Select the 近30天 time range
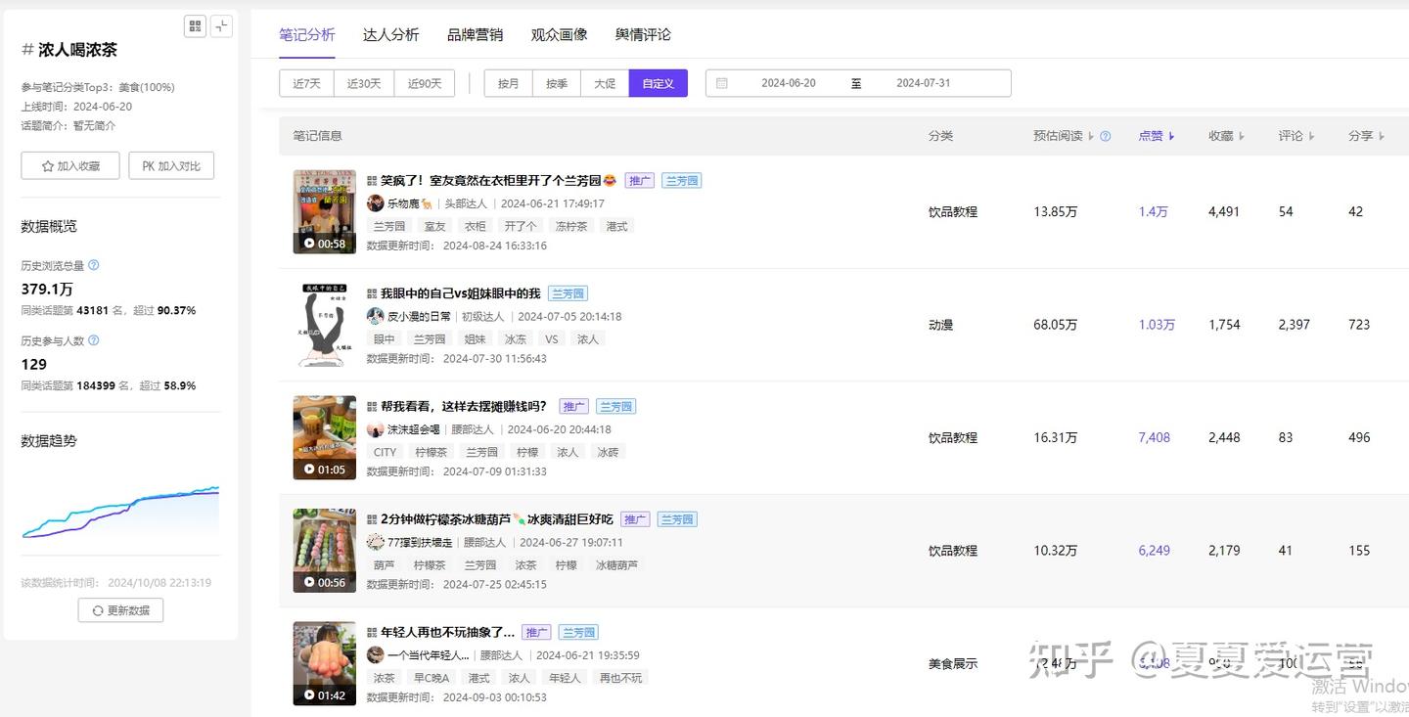The width and height of the screenshot is (1409, 717). 364,83
